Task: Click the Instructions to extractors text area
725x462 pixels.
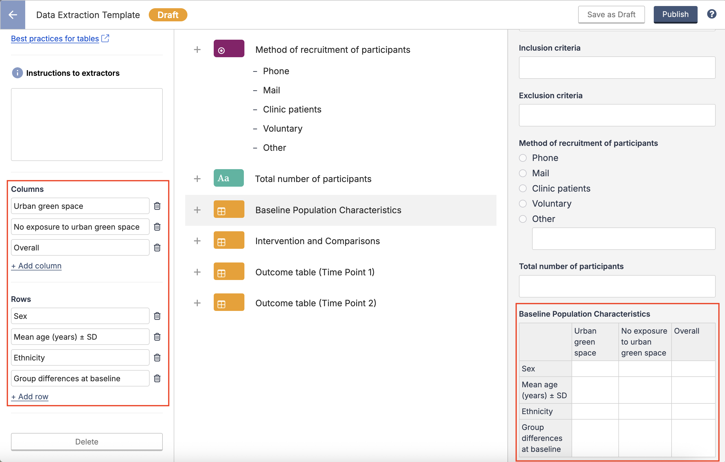Action: 87,124
